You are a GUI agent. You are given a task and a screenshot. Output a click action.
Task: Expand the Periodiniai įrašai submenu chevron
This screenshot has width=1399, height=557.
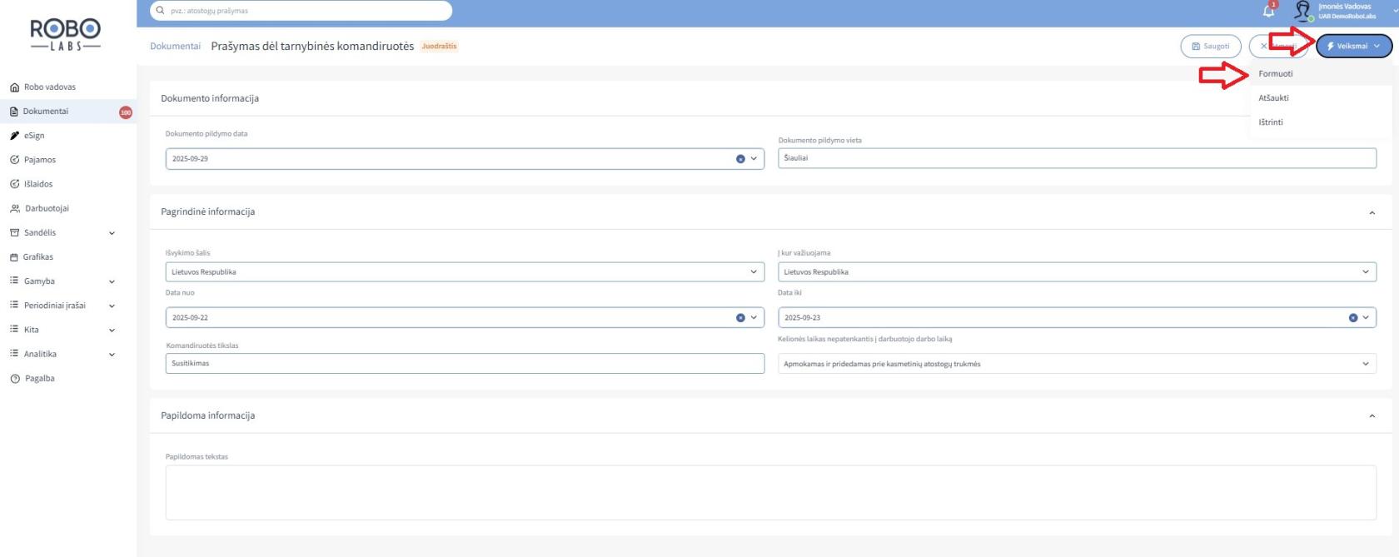[112, 306]
